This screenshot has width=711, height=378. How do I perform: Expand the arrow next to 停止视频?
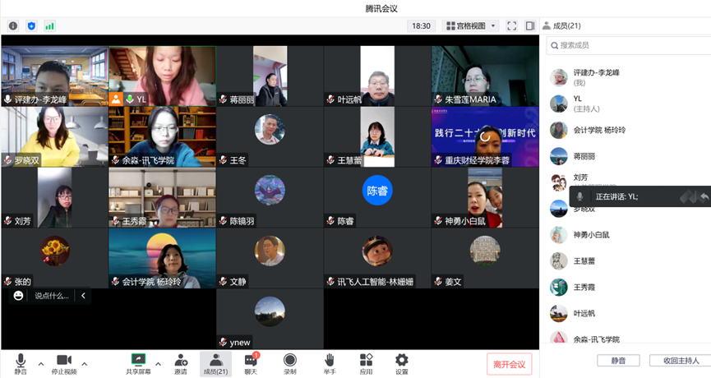[x=85, y=363]
